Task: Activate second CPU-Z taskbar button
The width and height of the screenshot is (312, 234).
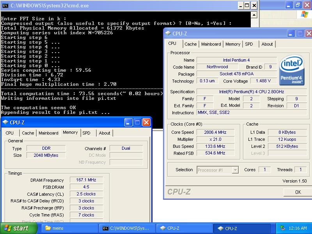Action: tap(242, 228)
